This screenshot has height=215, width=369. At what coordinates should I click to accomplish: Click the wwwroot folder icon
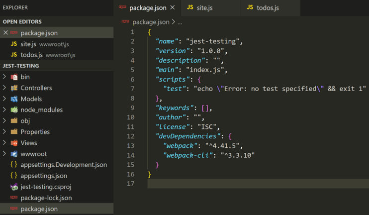pyautogui.click(x=14, y=154)
